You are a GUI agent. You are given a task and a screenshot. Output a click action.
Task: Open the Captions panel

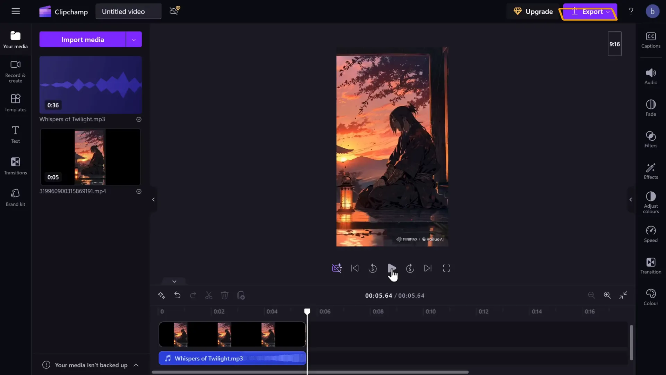(651, 40)
